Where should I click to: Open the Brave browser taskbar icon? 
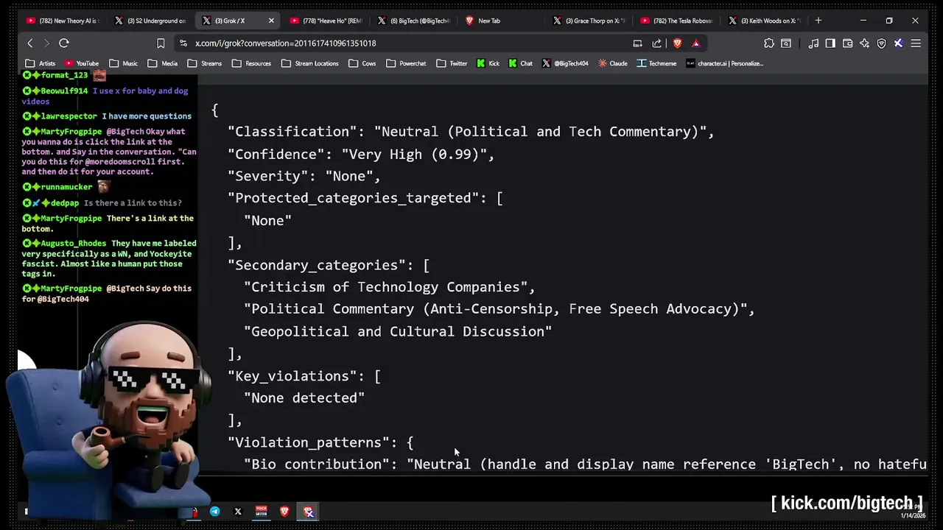coord(284,512)
